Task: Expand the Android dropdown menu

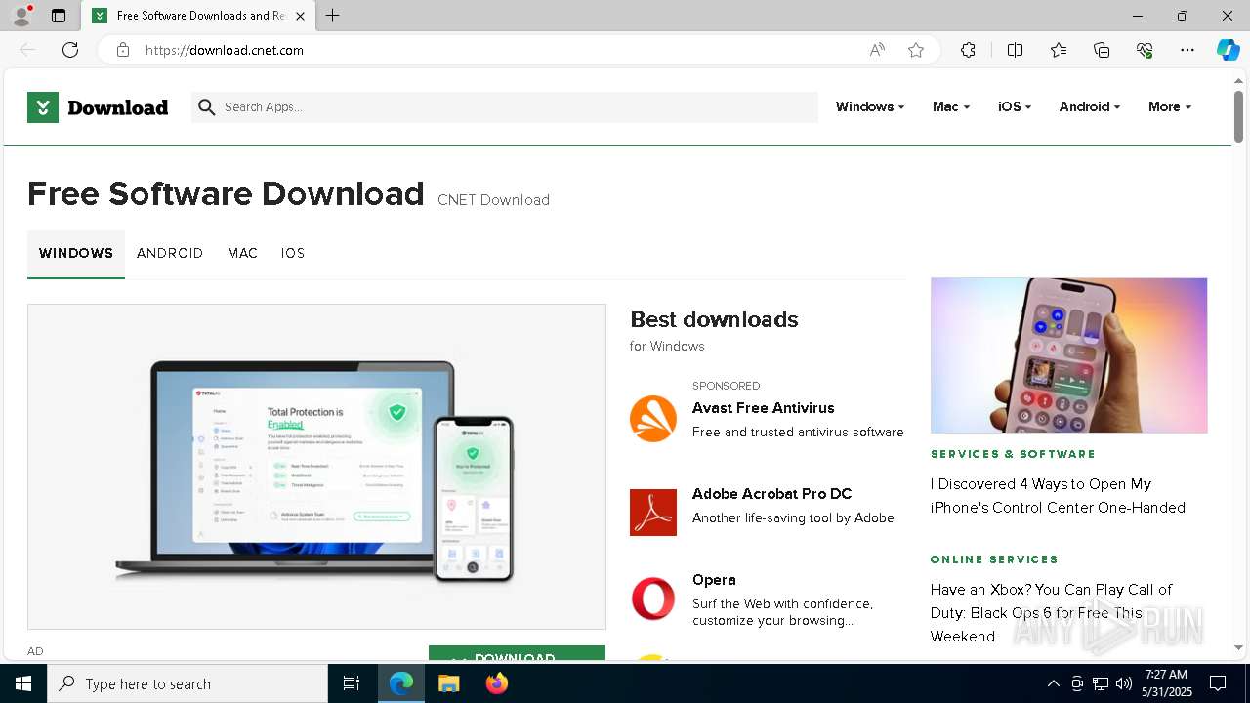Action: pyautogui.click(x=1089, y=107)
